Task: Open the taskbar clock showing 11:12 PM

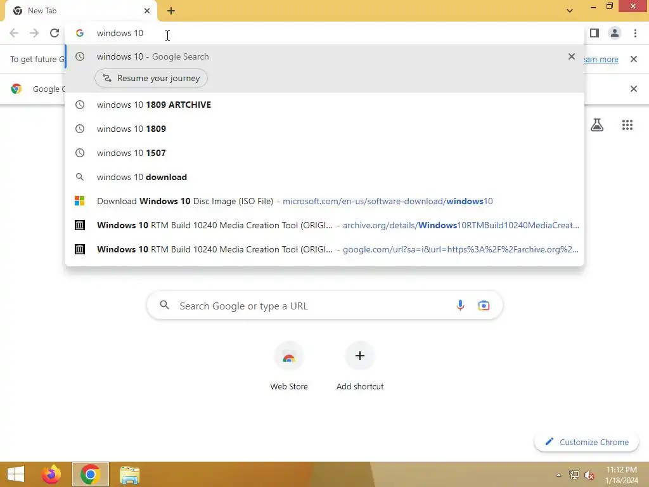Action: coord(622,475)
